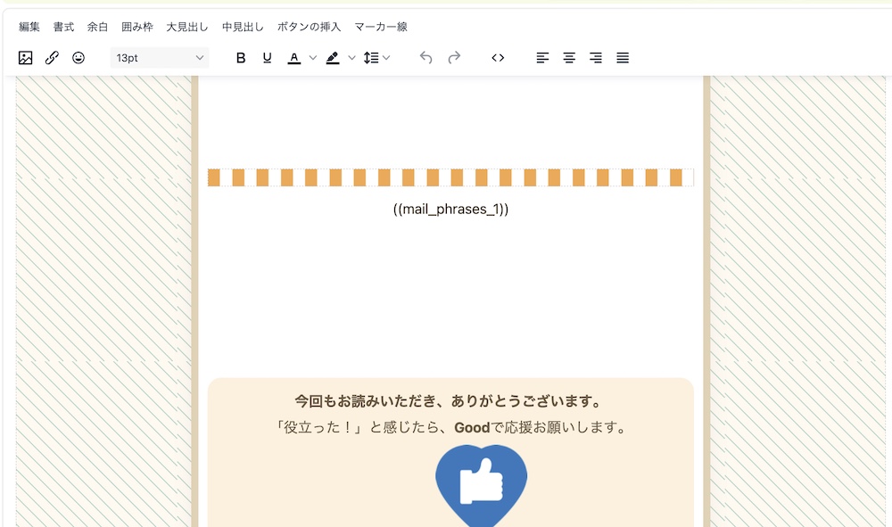Open the 編集 menu
This screenshot has width=892, height=527.
(29, 27)
